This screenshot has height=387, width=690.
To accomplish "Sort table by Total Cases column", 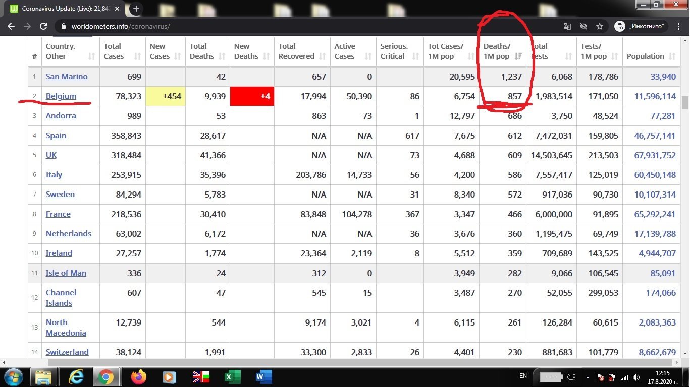I will (122, 51).
